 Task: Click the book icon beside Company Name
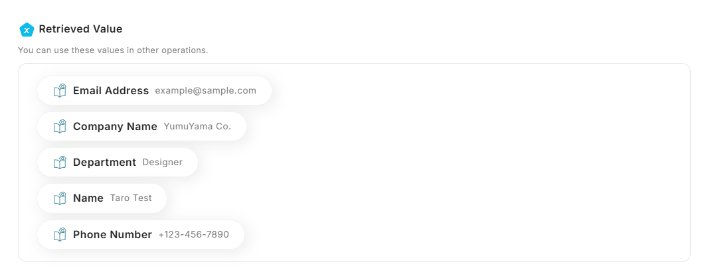(60, 127)
